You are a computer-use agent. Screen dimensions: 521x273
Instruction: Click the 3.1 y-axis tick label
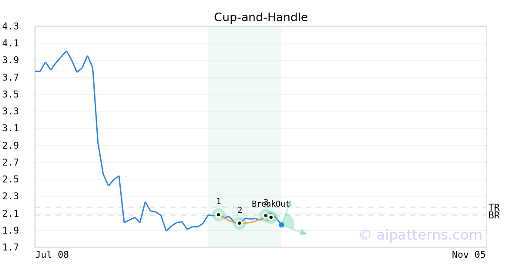[11, 128]
